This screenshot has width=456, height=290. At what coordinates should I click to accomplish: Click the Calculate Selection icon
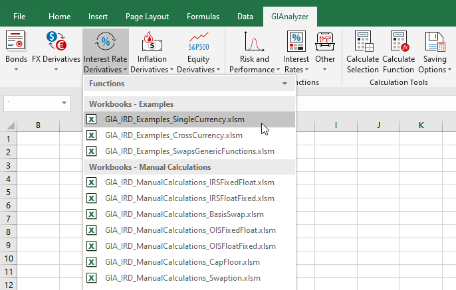click(364, 41)
